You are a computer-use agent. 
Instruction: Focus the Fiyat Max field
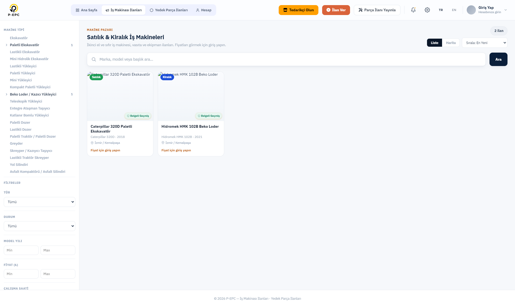(x=58, y=274)
